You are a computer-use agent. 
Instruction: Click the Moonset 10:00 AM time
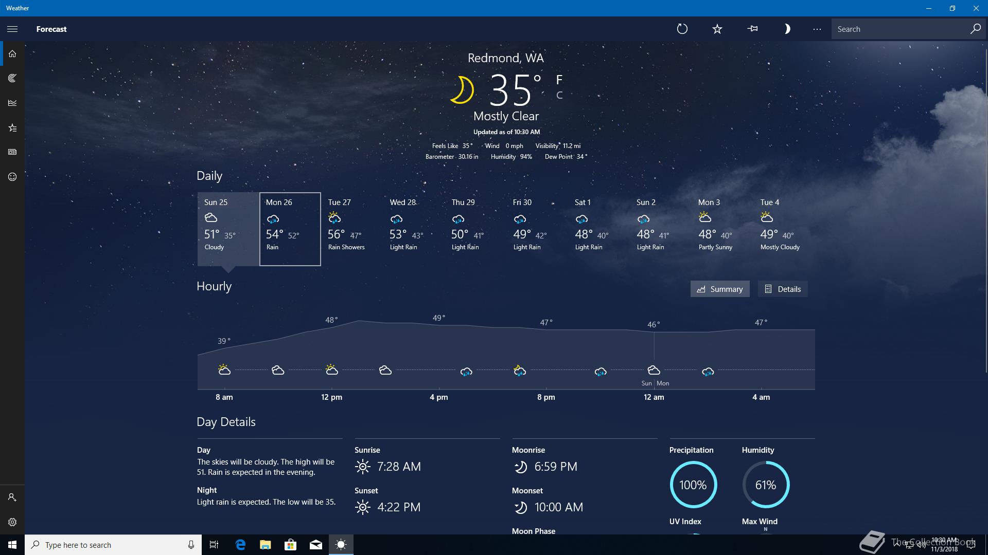point(559,507)
